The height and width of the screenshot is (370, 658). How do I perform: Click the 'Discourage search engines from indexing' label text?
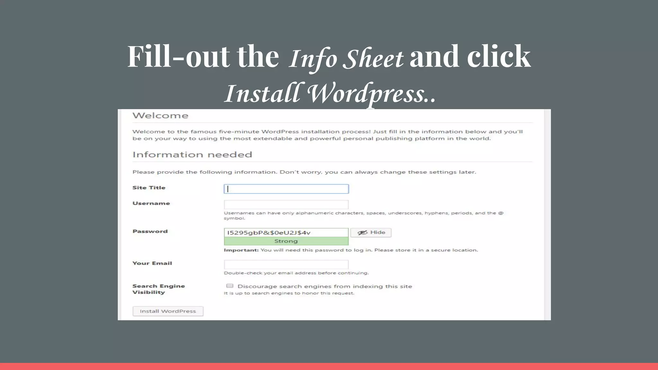(x=325, y=286)
